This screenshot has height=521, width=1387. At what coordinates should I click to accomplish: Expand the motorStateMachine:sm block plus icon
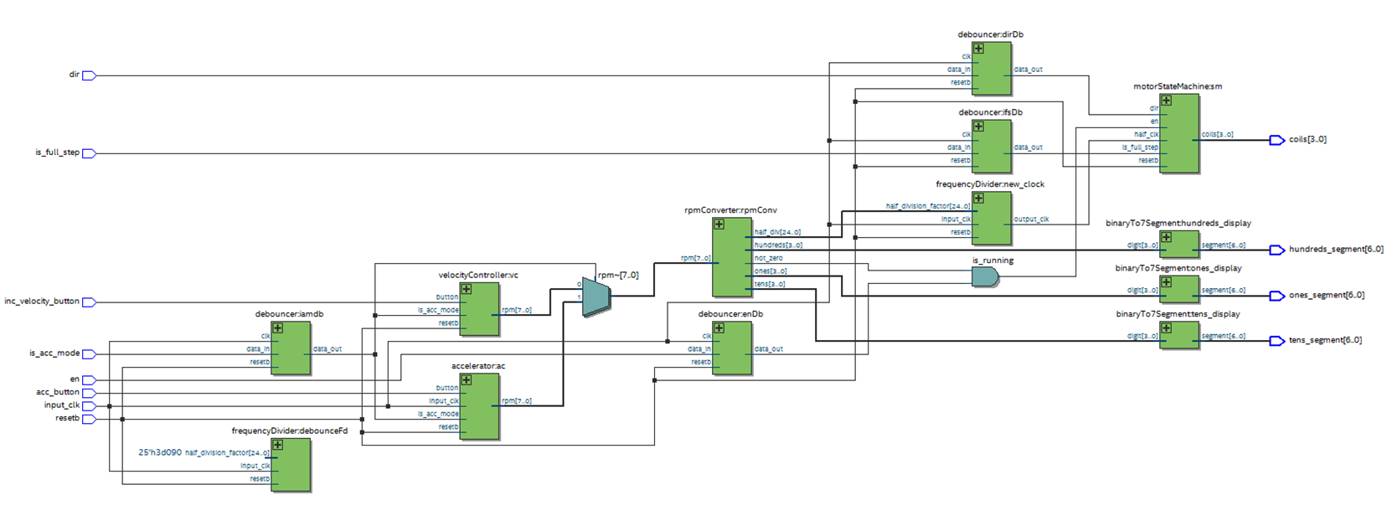tap(1166, 101)
